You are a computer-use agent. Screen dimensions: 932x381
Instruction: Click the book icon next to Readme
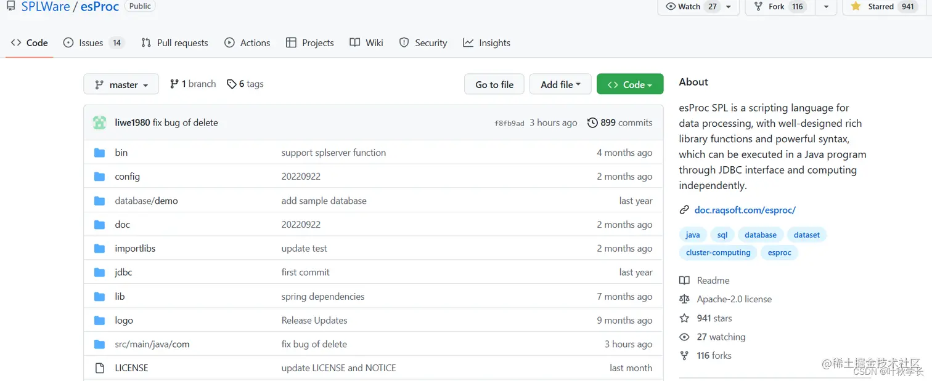point(684,281)
